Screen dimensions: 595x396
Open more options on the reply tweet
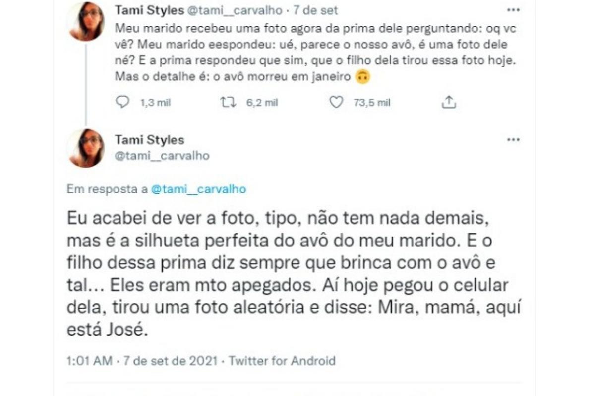coord(513,140)
